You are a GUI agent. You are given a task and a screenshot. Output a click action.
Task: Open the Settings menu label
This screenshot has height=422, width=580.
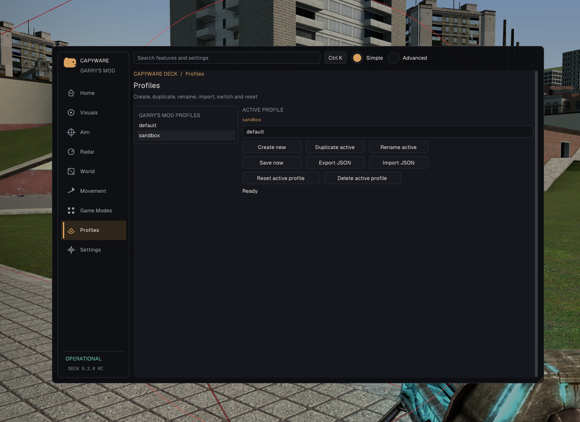click(x=90, y=250)
